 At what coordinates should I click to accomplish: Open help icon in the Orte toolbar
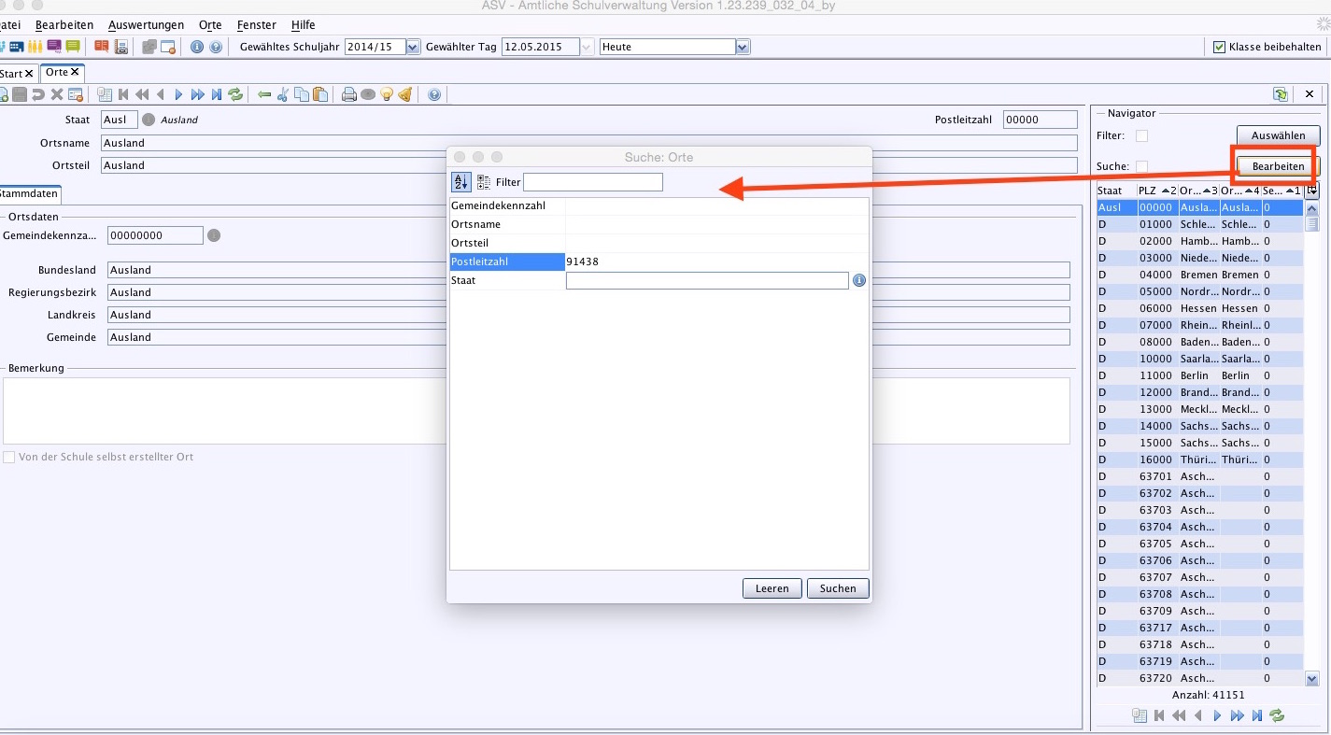pyautogui.click(x=434, y=94)
